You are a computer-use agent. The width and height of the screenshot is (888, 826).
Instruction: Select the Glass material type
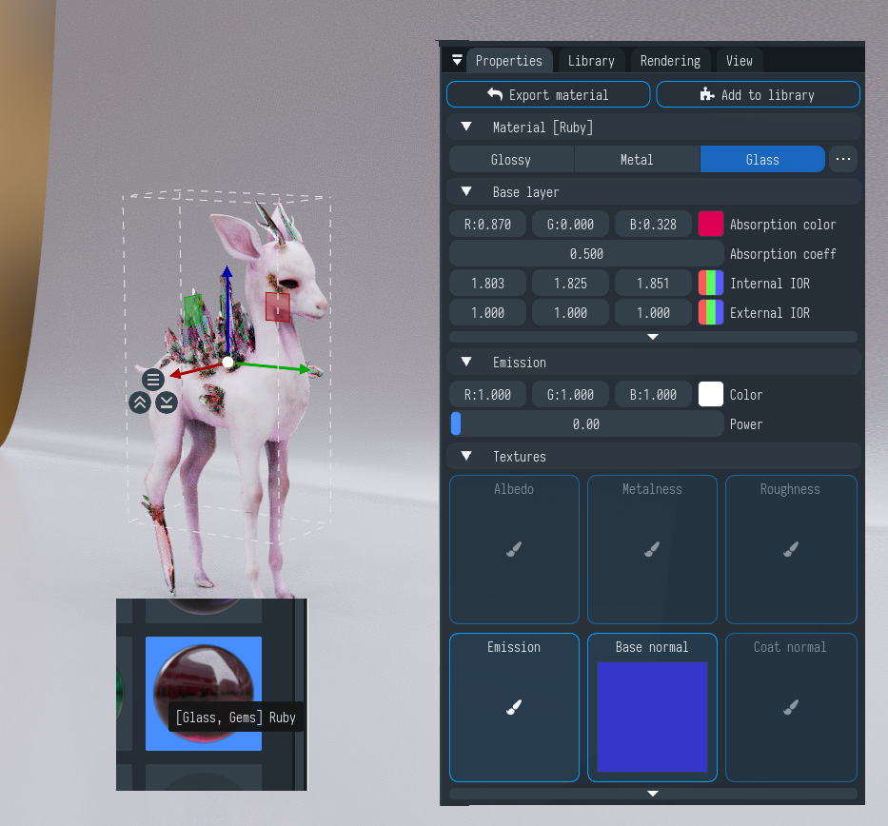click(762, 160)
